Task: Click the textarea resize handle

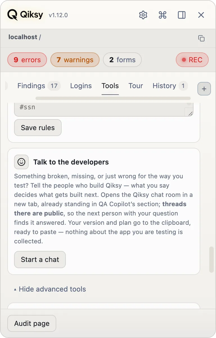Action: click(x=190, y=114)
